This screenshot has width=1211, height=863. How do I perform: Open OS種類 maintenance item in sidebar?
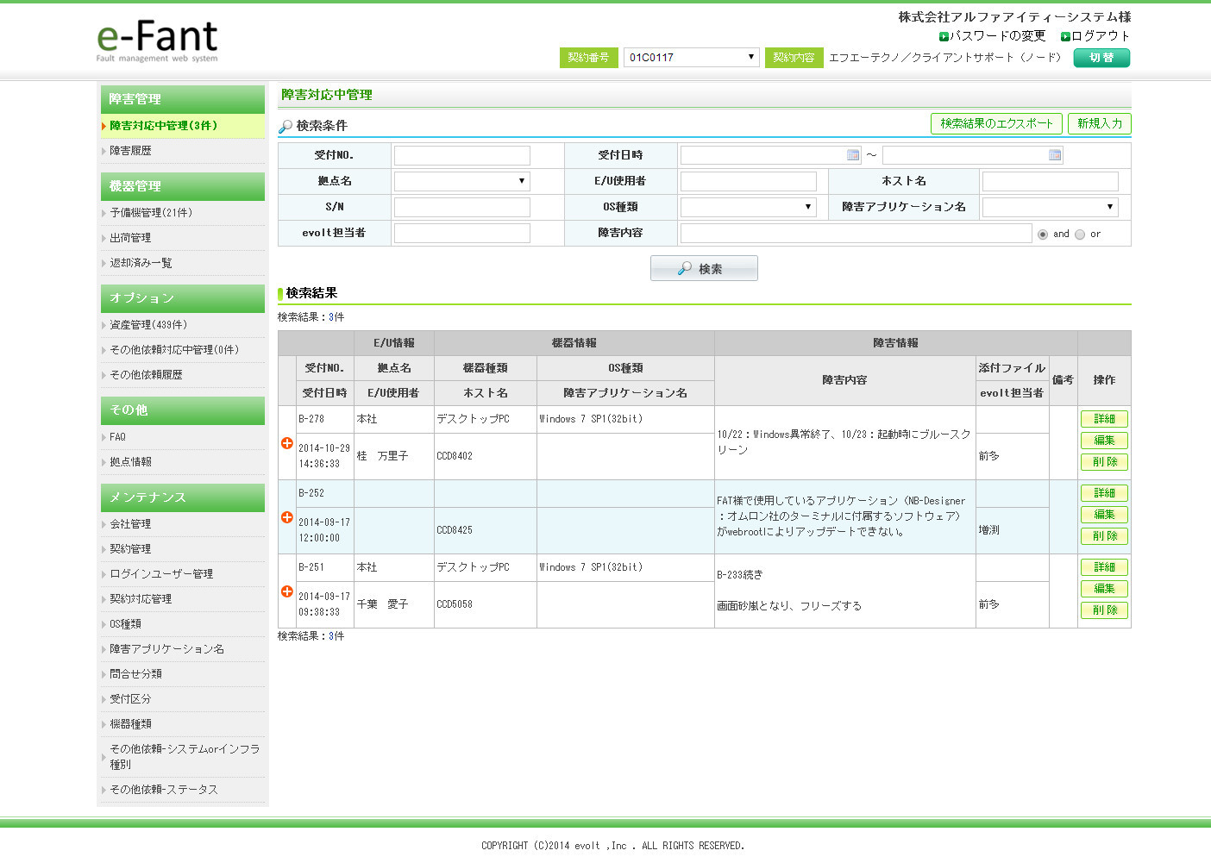tap(125, 624)
